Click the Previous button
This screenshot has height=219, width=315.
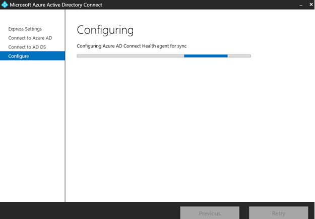coord(210,213)
